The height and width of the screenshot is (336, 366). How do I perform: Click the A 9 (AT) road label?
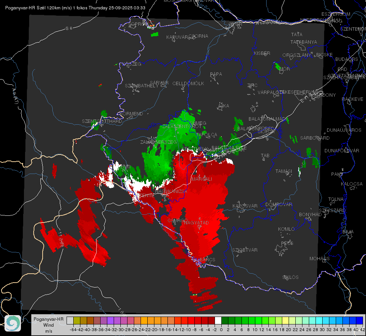coord(15,96)
